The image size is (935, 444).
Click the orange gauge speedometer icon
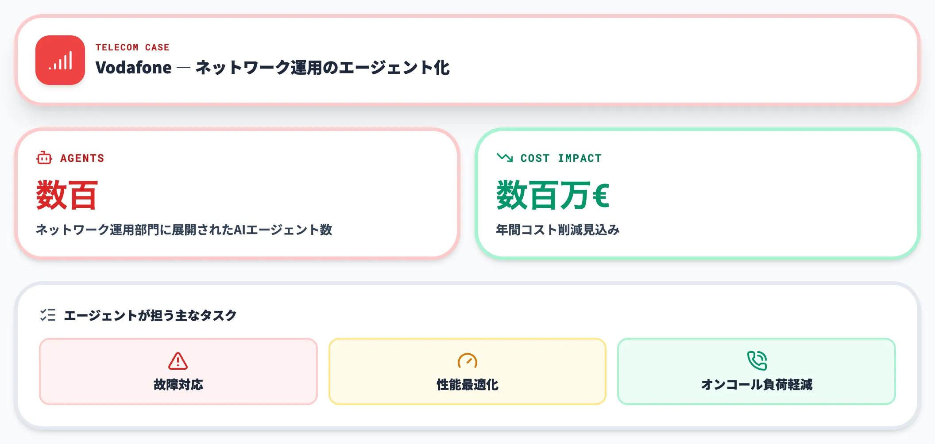click(467, 361)
